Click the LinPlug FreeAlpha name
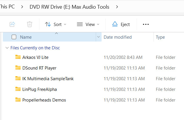184x120 pixels. (x=39, y=89)
